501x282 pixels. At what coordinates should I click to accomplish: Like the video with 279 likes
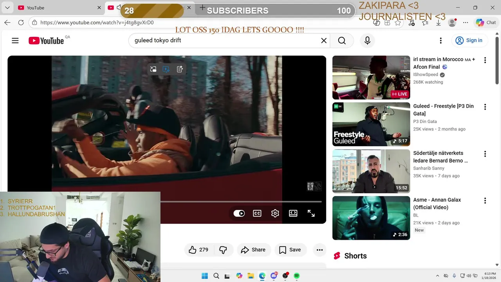click(198, 250)
